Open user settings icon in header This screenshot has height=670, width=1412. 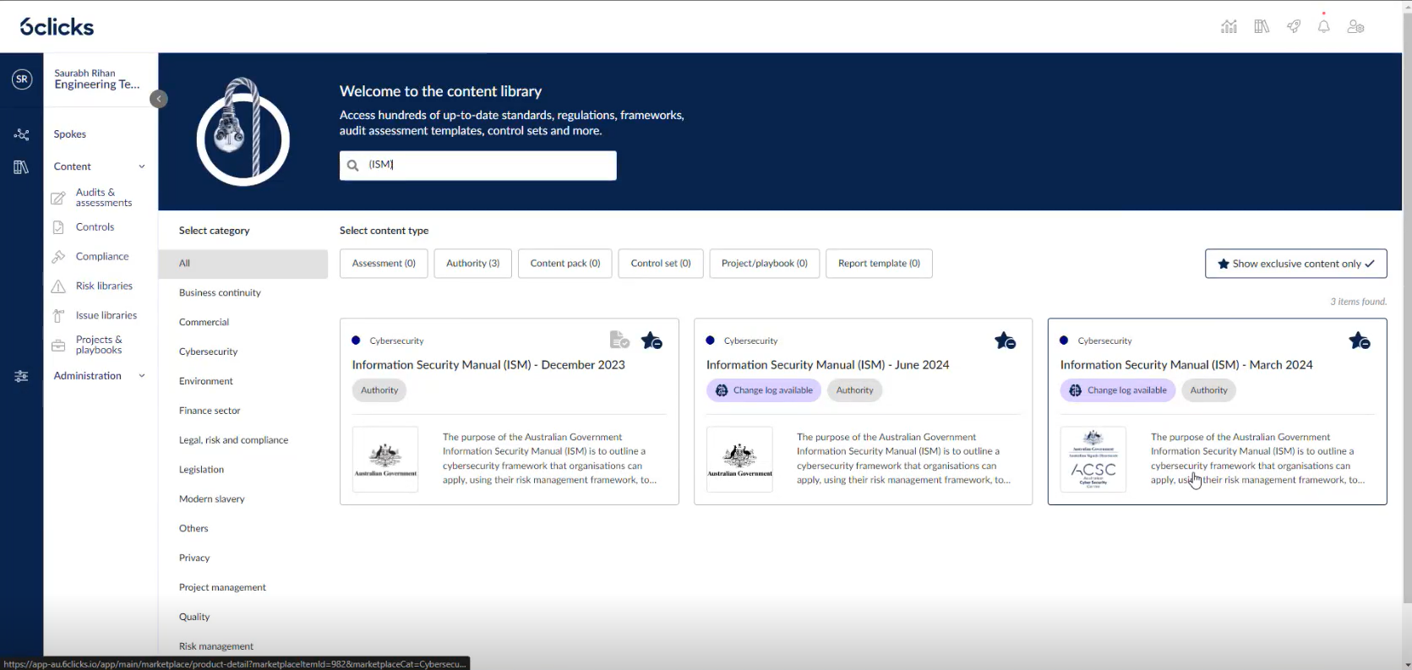pos(1355,26)
